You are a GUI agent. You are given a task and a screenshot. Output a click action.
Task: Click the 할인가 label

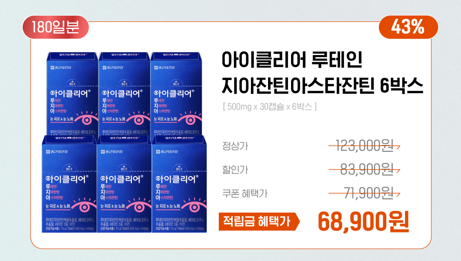(x=235, y=170)
